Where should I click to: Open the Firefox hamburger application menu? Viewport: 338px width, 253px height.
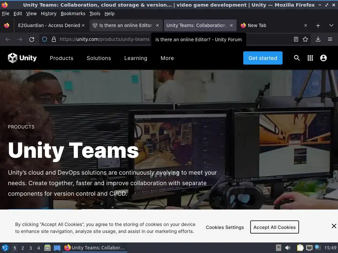pos(330,39)
